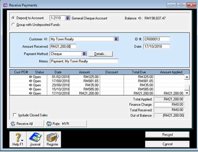Open the deposit account 1-2110 dropdown
This screenshot has width=198, height=152.
[x=68, y=18]
